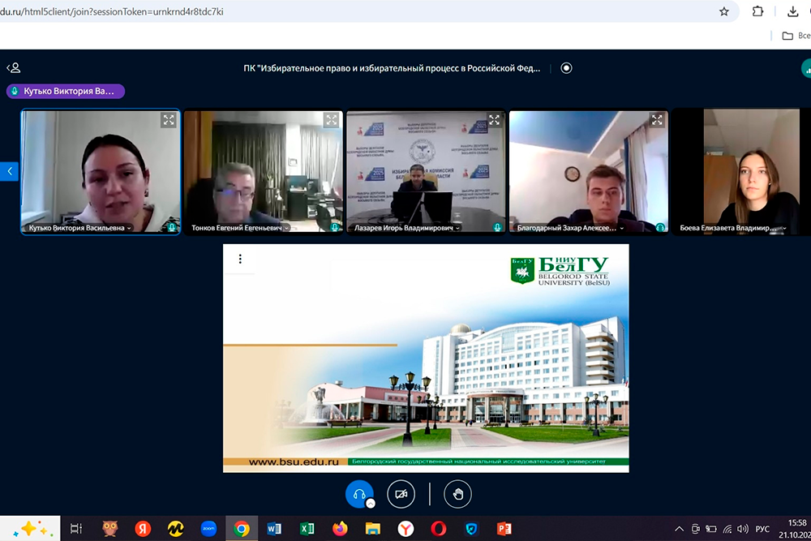The image size is (811, 541).
Task: Show hidden system tray icons chevron
Action: point(679,529)
